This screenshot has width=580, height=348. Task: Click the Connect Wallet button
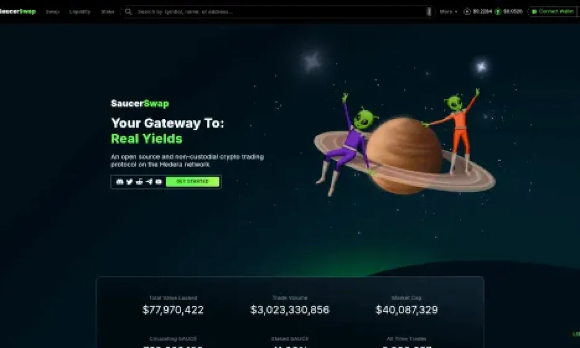(553, 12)
